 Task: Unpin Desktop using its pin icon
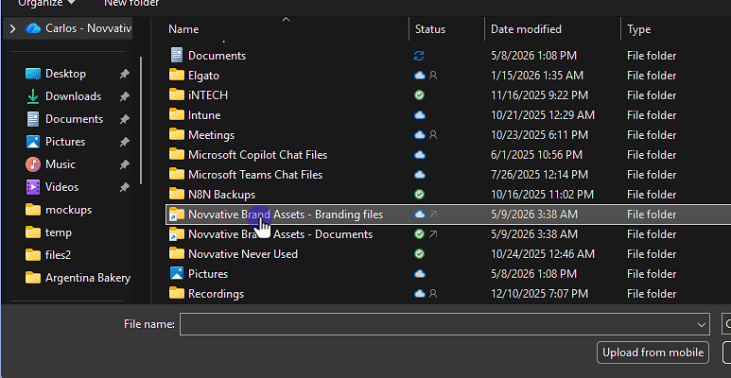(124, 74)
